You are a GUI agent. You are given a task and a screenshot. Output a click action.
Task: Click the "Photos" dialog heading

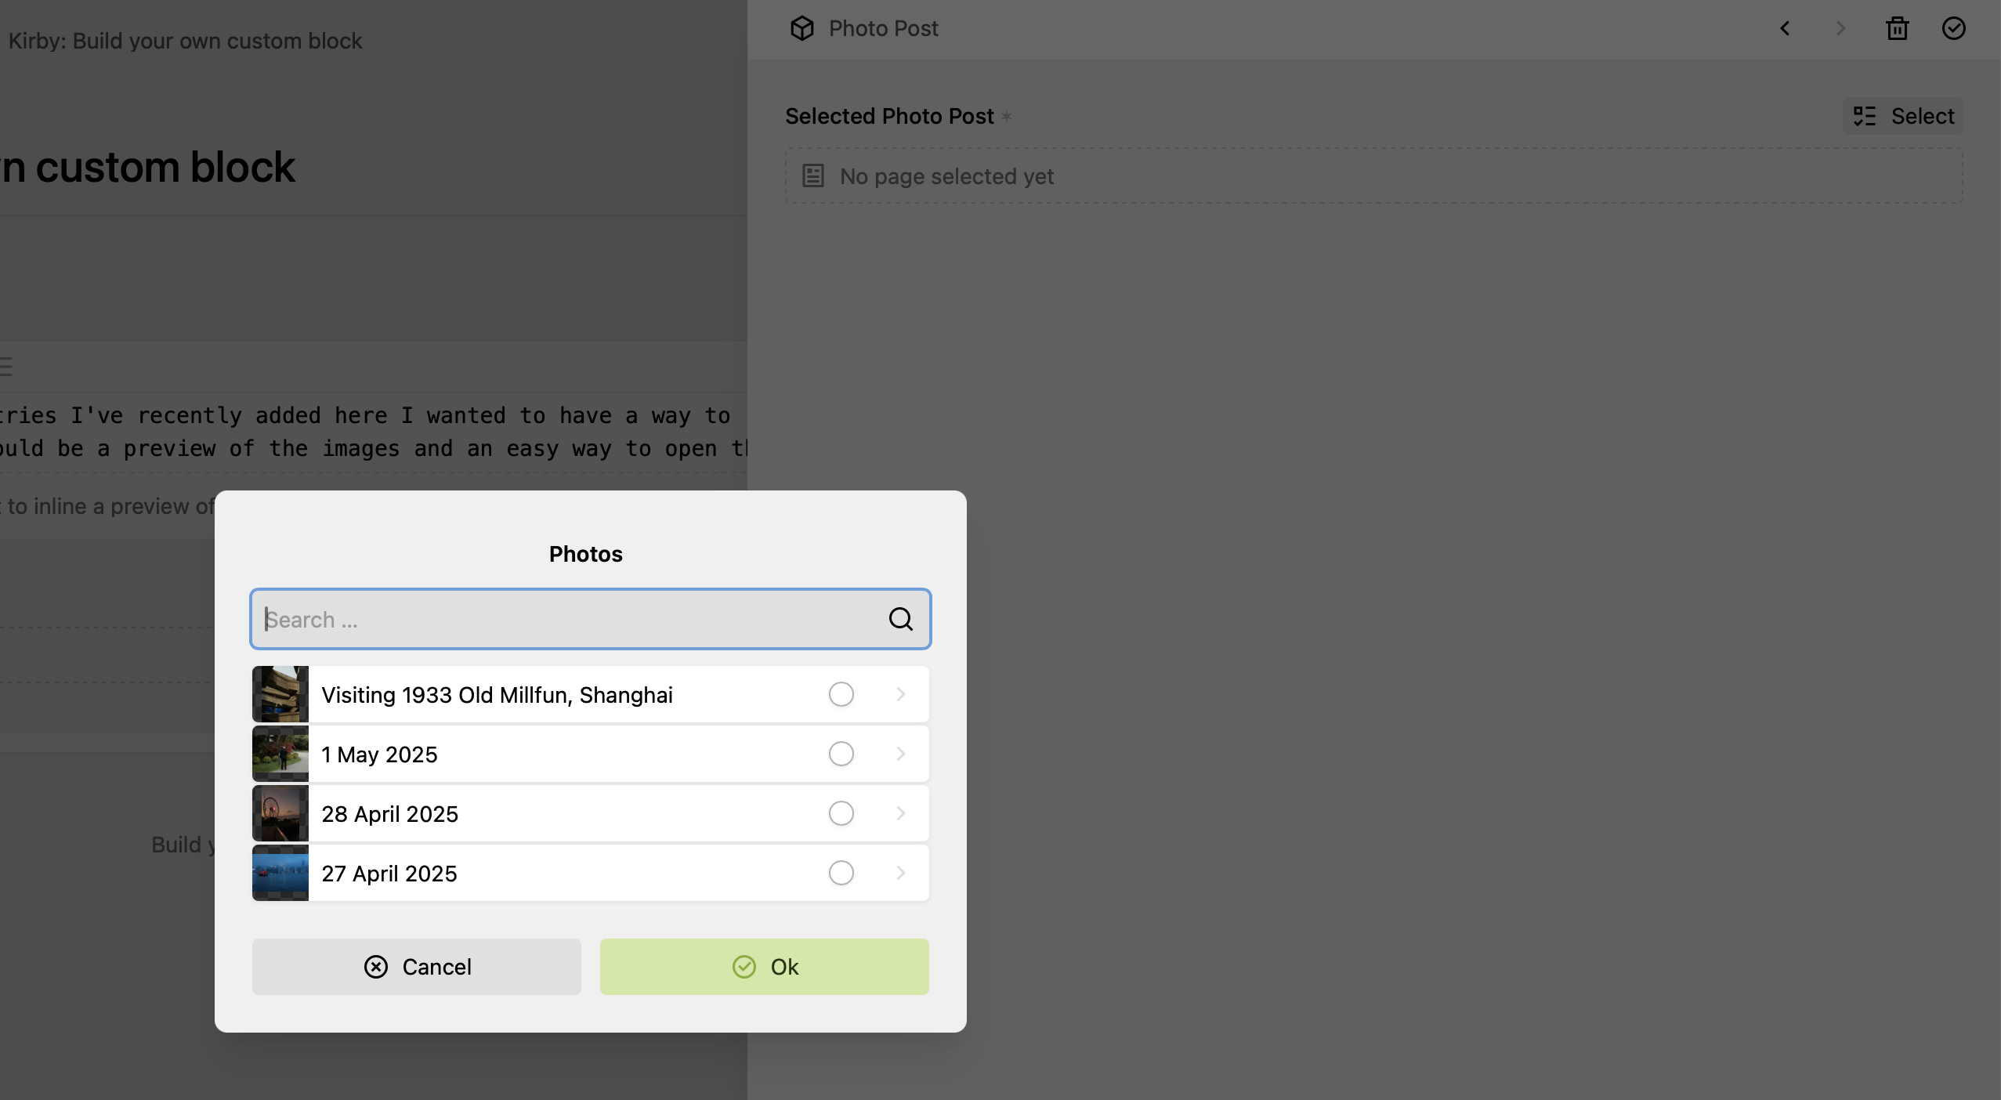585,554
